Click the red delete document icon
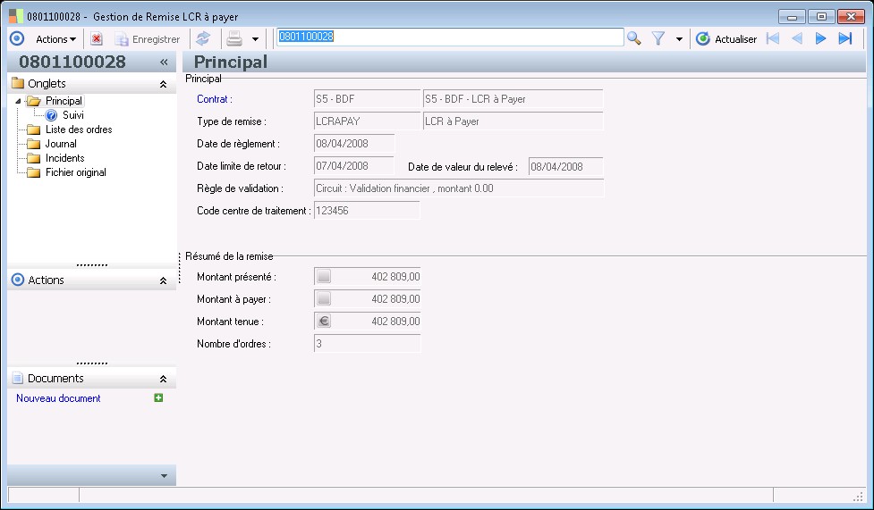The width and height of the screenshot is (874, 510). (97, 38)
